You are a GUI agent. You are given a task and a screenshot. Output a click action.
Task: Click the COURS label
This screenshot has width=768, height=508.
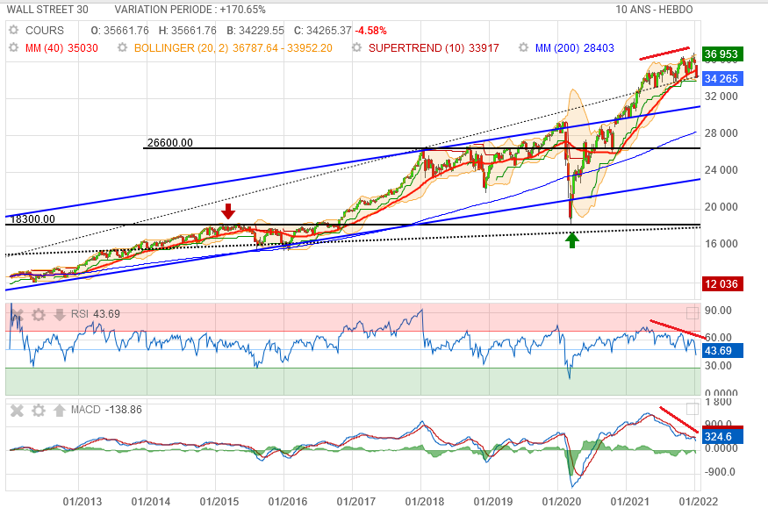click(45, 31)
